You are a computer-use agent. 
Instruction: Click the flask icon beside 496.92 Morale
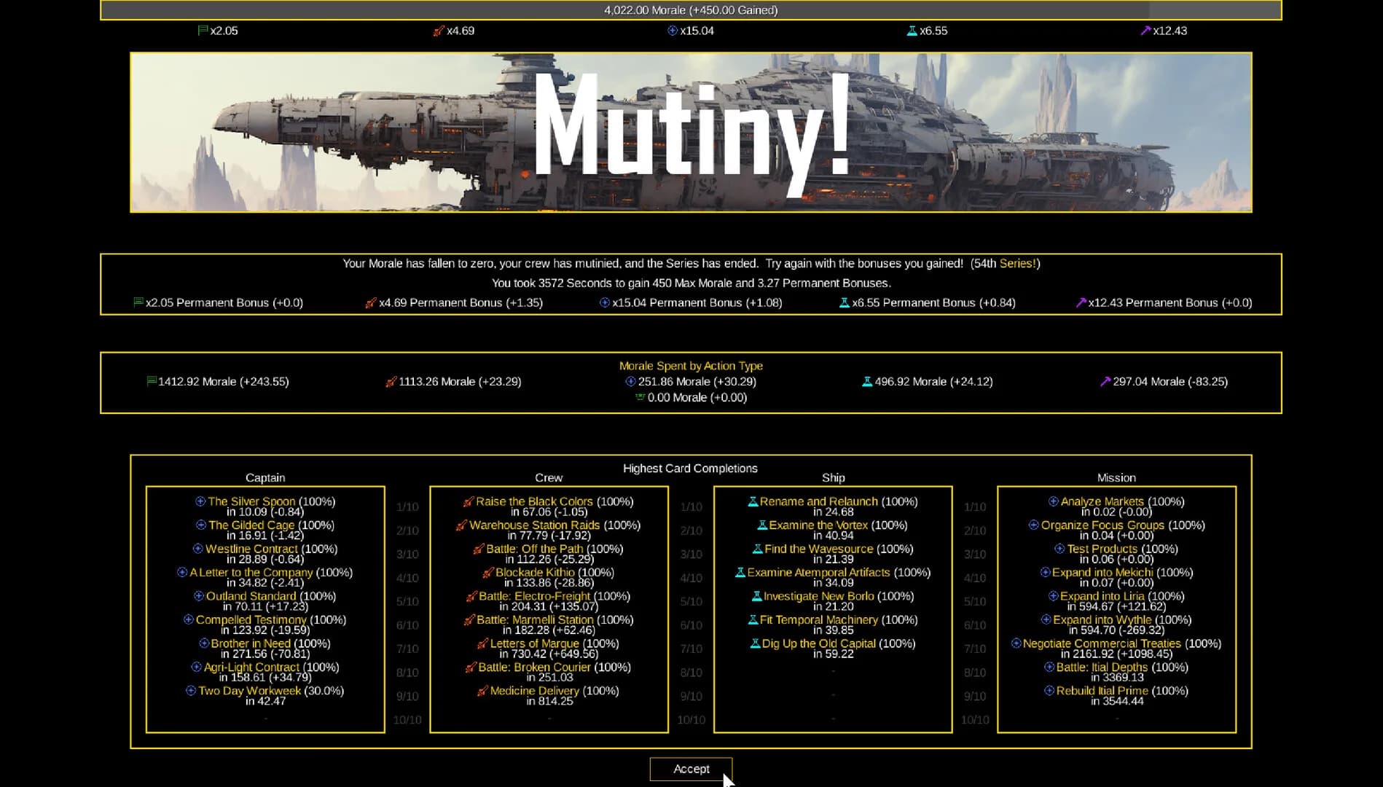867,381
